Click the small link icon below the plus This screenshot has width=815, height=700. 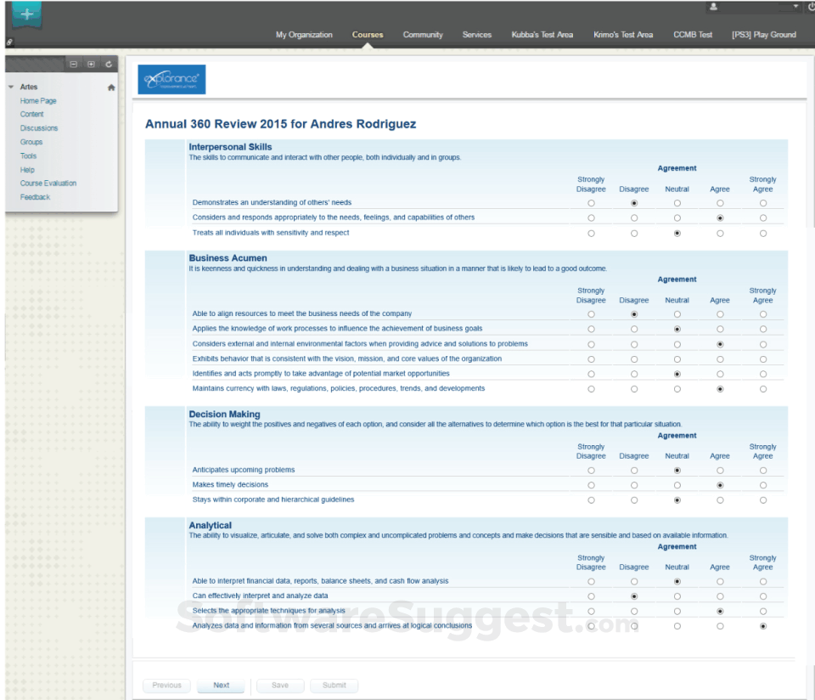(x=9, y=42)
